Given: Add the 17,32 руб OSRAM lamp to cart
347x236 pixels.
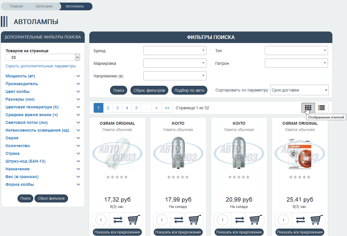Looking at the screenshot, I should [x=133, y=220].
